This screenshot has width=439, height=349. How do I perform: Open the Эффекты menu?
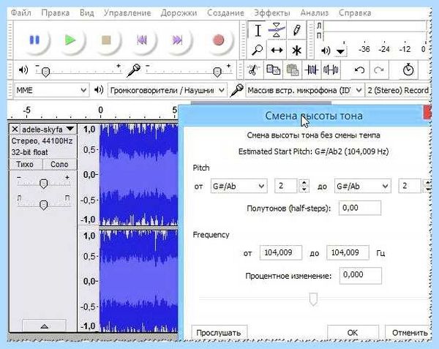[272, 13]
